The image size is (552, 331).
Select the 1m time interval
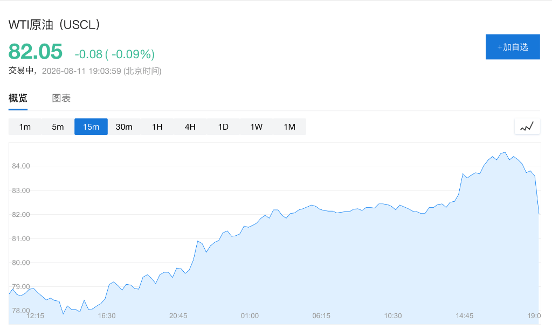pyautogui.click(x=25, y=127)
